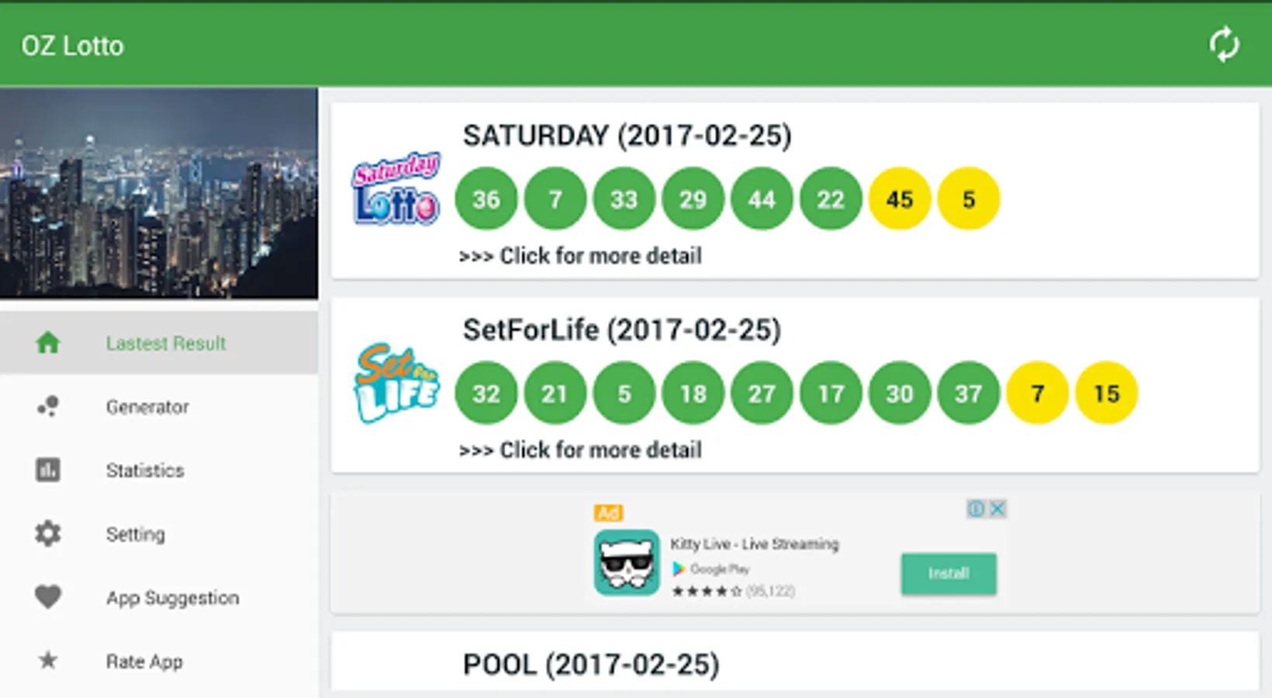Open the Statistics menu item
This screenshot has height=698, width=1272.
tap(145, 471)
